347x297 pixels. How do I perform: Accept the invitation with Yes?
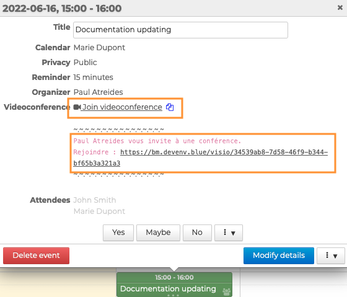coord(118,233)
